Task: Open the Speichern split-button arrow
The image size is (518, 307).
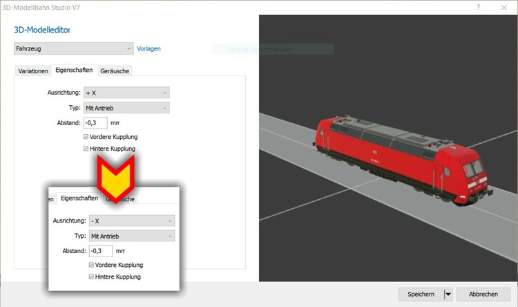Action: coord(448,294)
